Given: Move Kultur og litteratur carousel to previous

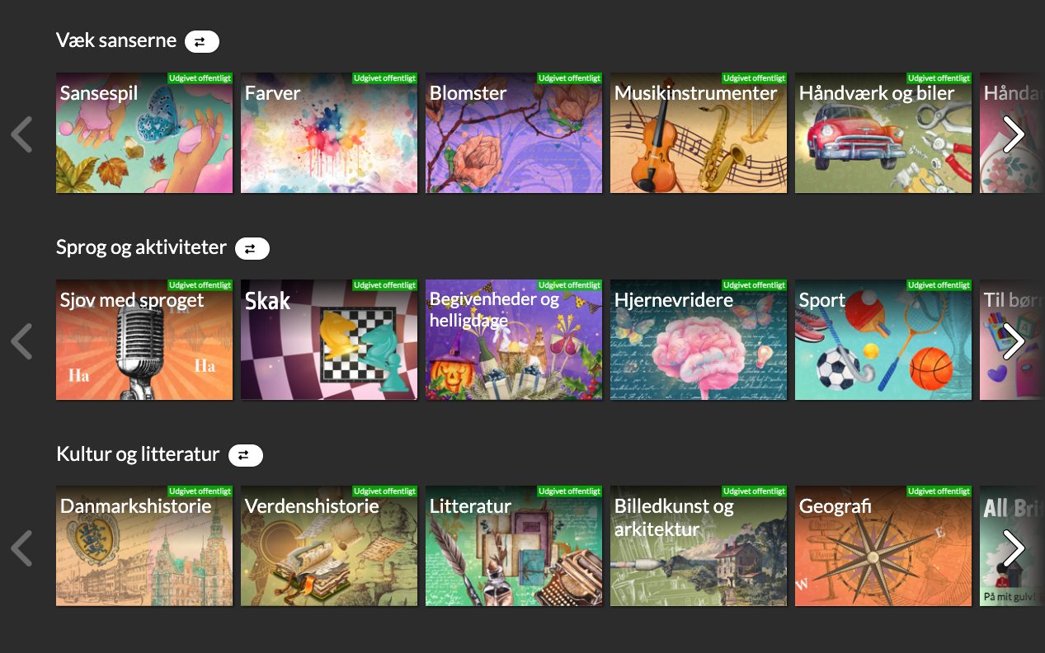Looking at the screenshot, I should 21,548.
